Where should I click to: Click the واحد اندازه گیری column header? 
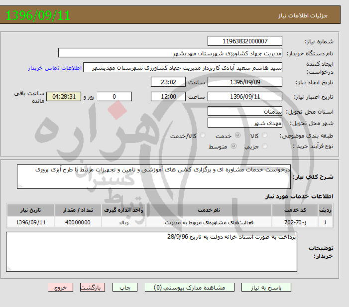(x=123, y=210)
